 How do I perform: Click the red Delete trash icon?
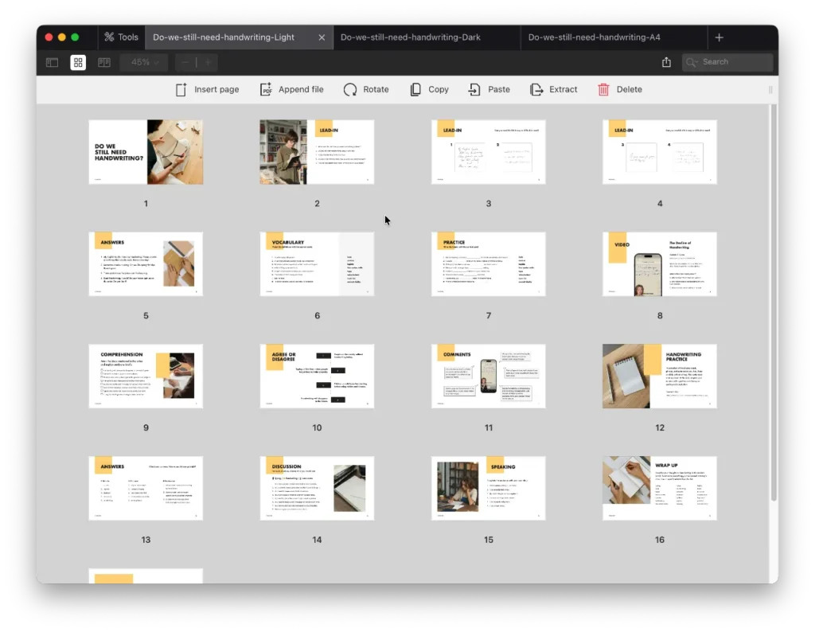click(x=604, y=90)
